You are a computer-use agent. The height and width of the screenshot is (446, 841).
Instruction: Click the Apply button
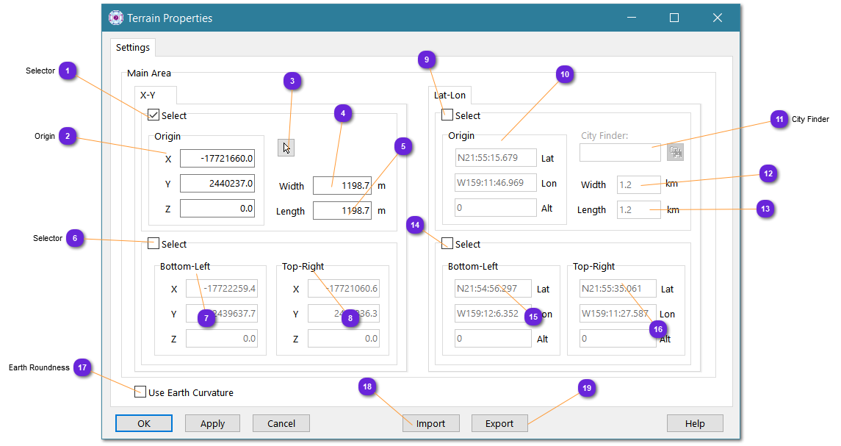click(x=212, y=423)
